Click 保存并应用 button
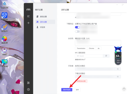This screenshot has width=127, height=94. pos(67,90)
